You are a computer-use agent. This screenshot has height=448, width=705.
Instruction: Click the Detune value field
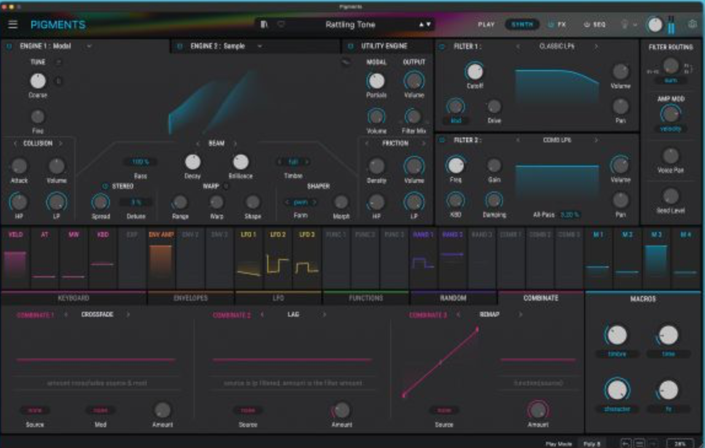(136, 202)
